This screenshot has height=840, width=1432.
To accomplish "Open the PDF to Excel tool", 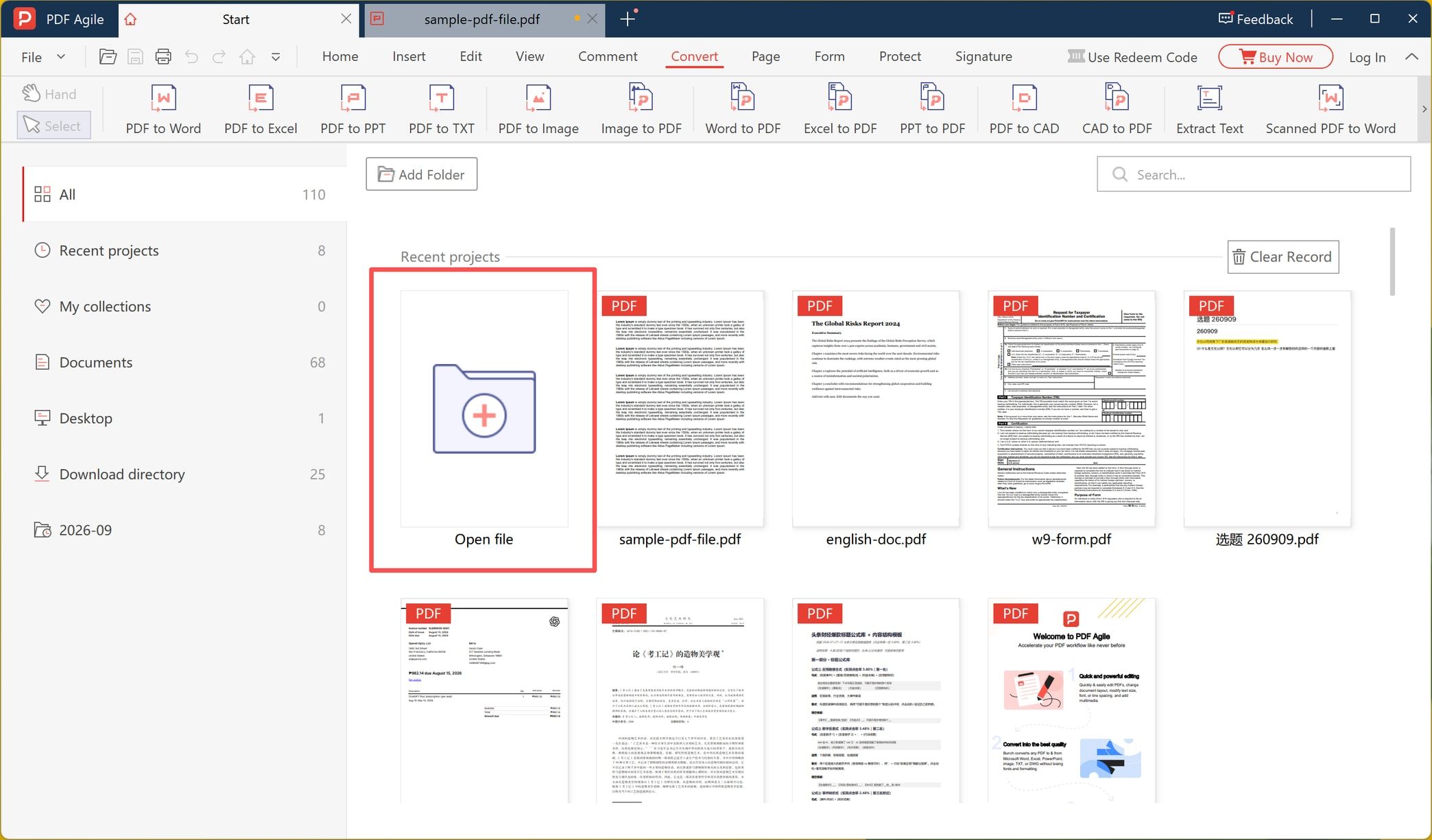I will pos(261,110).
